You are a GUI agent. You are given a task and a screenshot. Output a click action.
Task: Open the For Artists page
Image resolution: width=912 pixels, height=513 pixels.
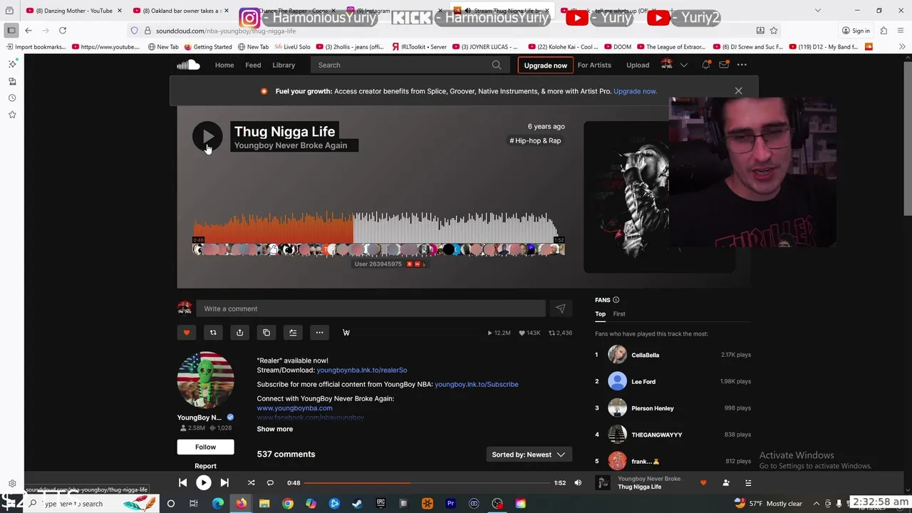[594, 65]
